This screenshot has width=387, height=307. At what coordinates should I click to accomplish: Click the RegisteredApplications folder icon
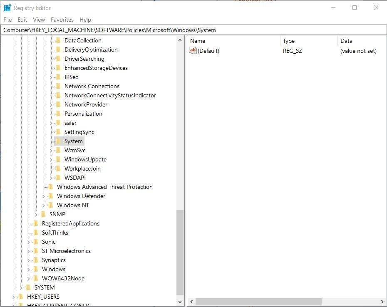(x=36, y=223)
